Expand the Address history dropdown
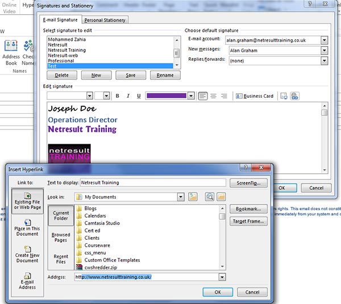Screen dimensions: 341x304 pyautogui.click(x=222, y=277)
